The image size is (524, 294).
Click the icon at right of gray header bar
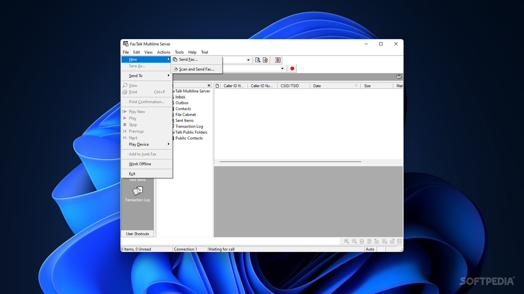click(x=399, y=76)
